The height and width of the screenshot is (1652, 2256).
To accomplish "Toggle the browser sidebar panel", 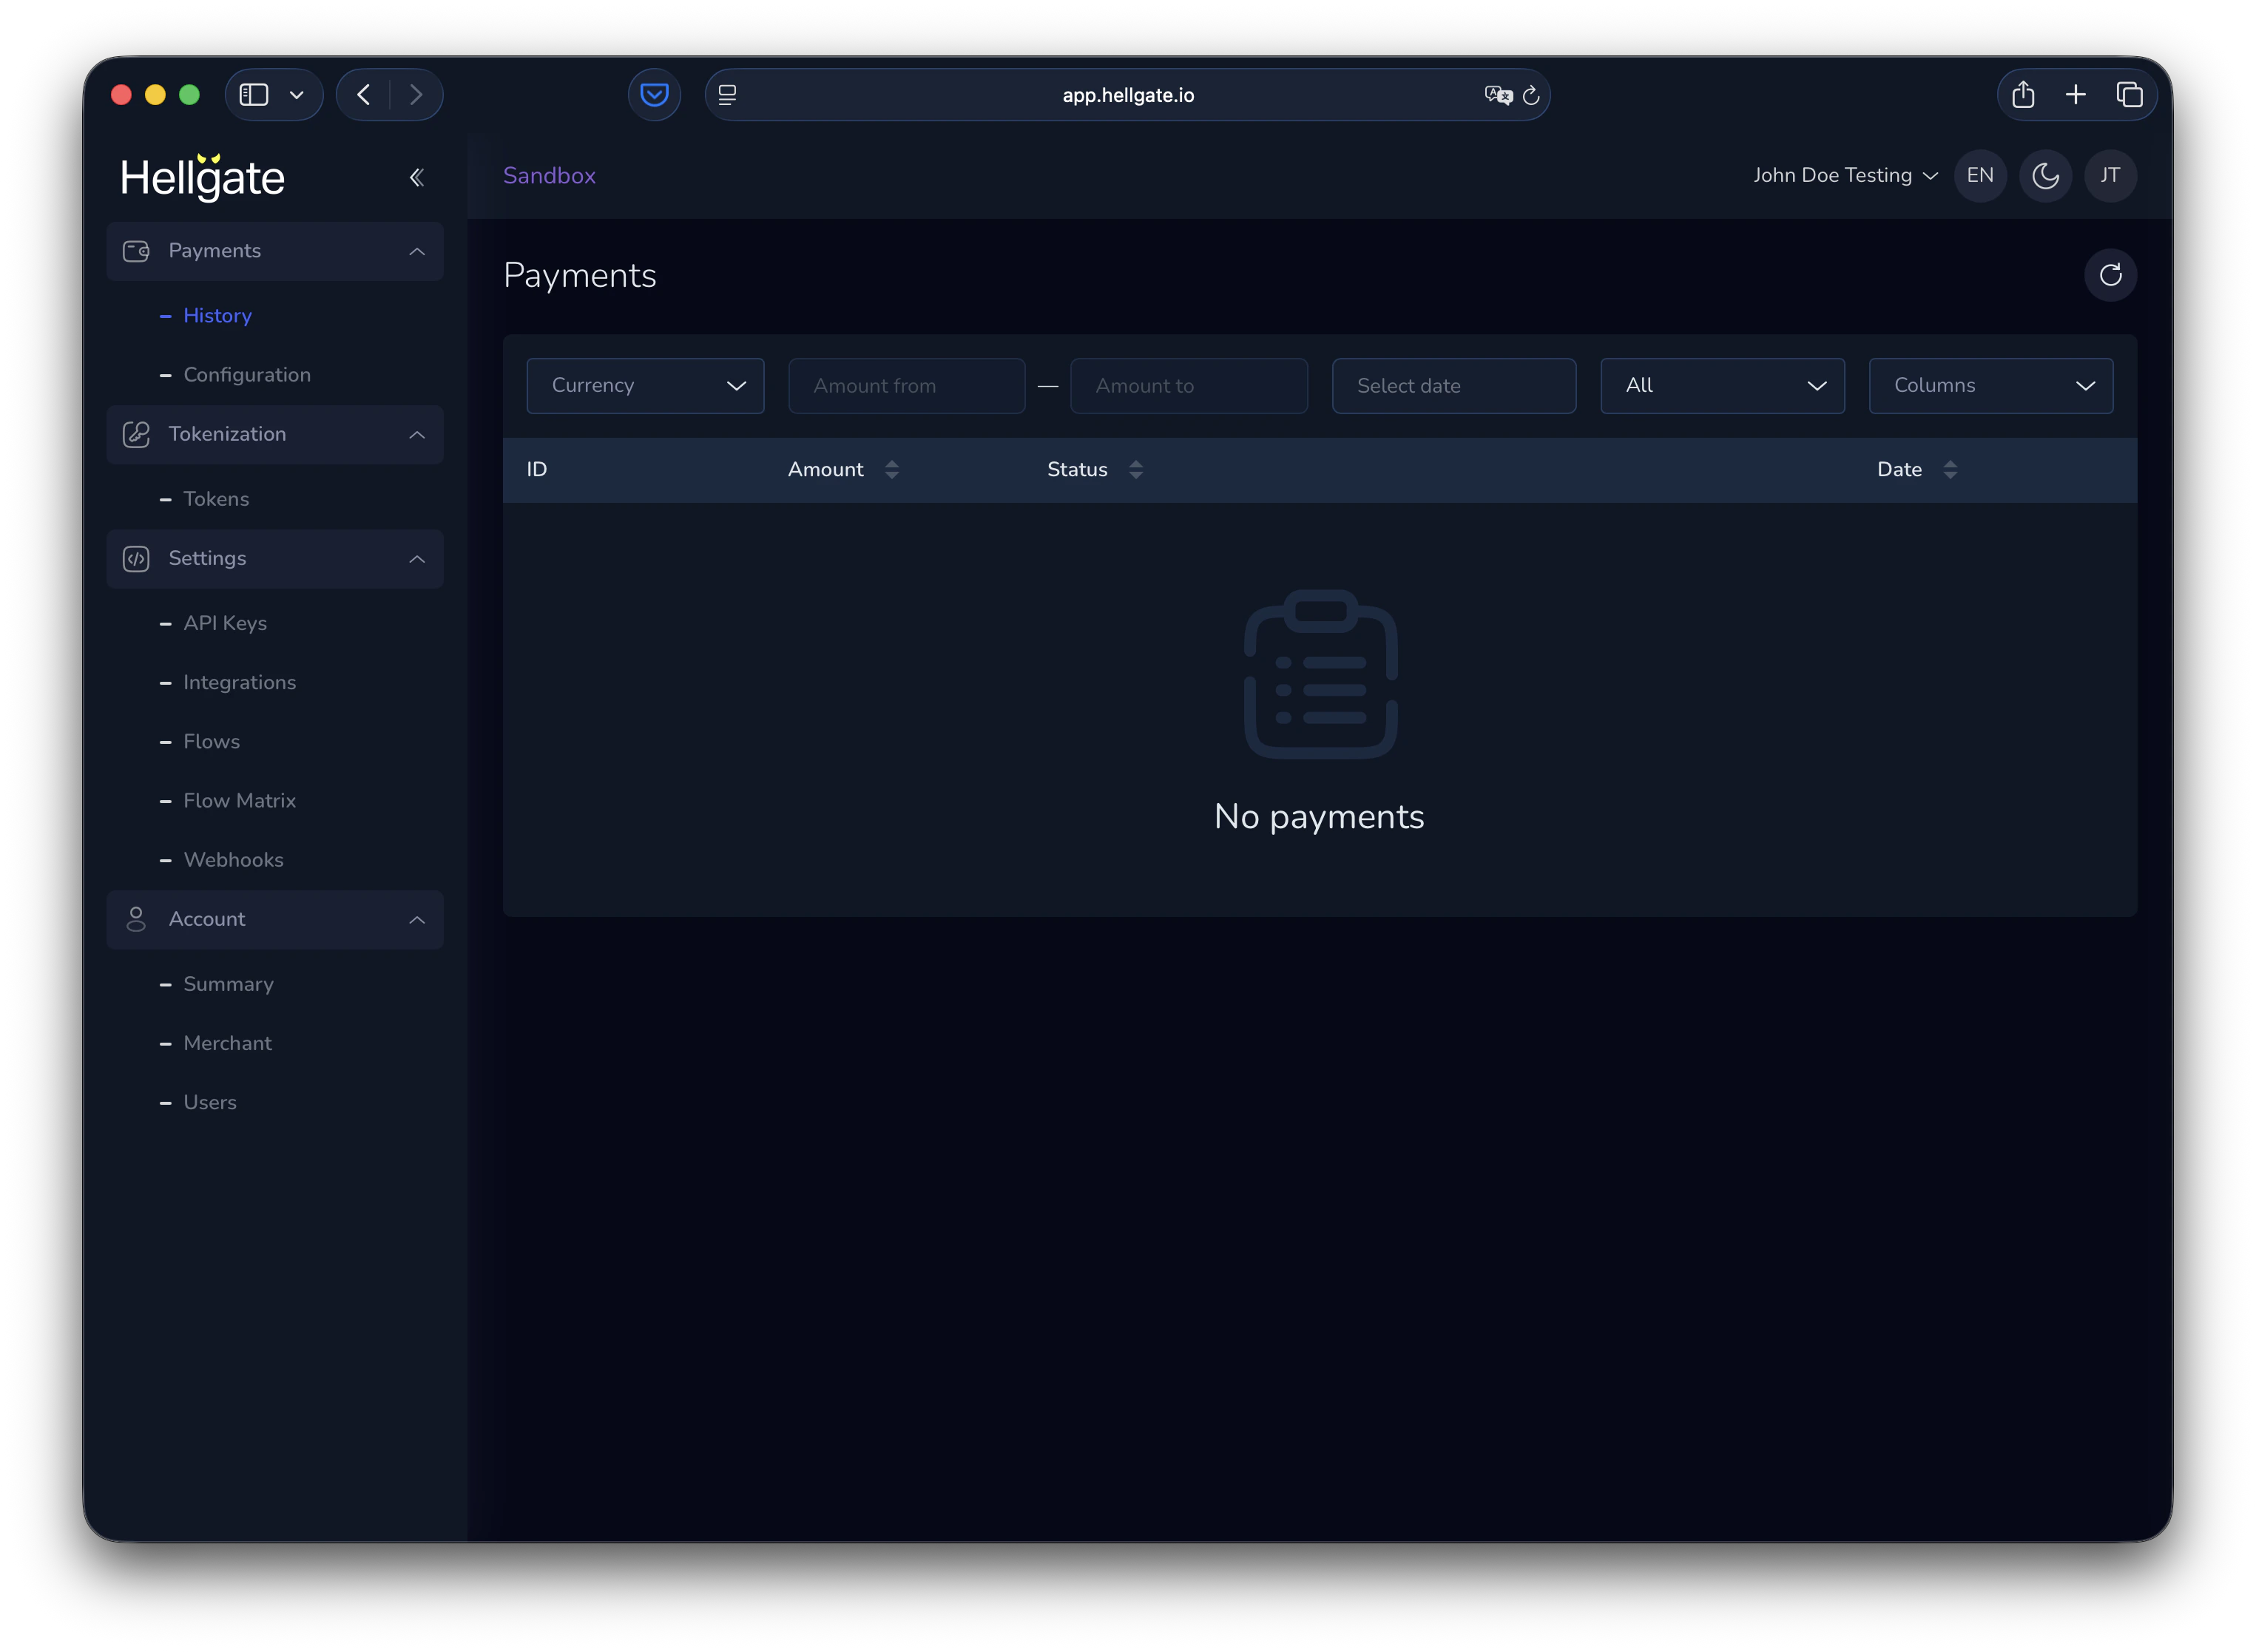I will point(254,95).
